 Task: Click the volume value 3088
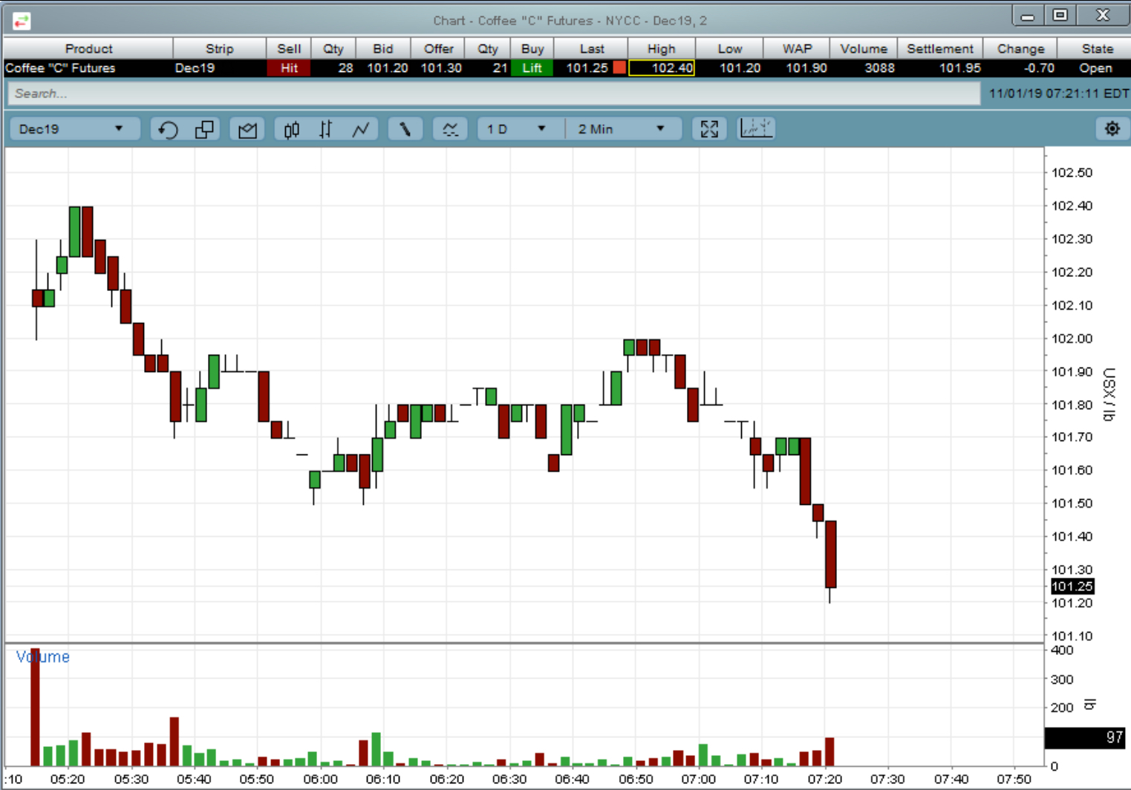[879, 68]
